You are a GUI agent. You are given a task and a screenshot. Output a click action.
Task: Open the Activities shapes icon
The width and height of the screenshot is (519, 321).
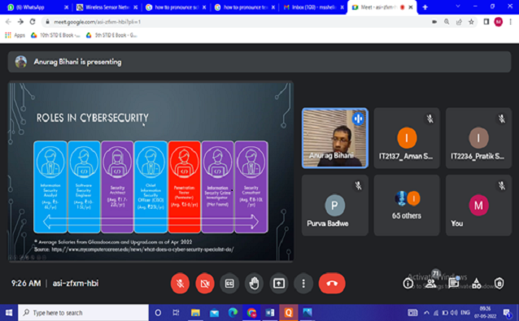point(477,283)
